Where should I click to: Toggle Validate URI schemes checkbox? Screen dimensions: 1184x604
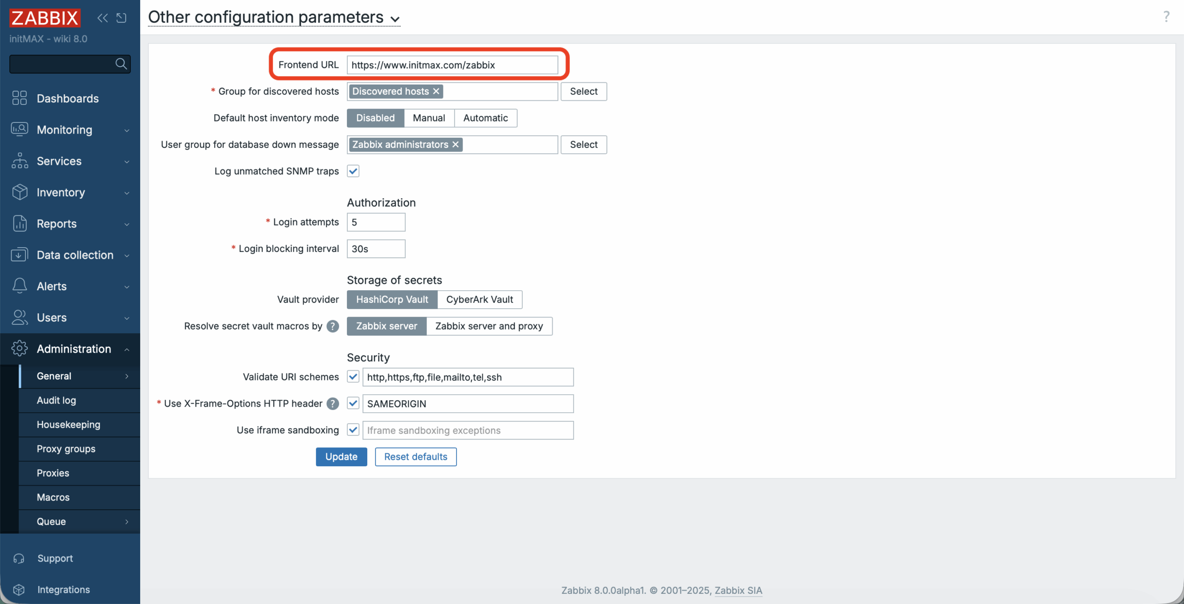coord(353,377)
